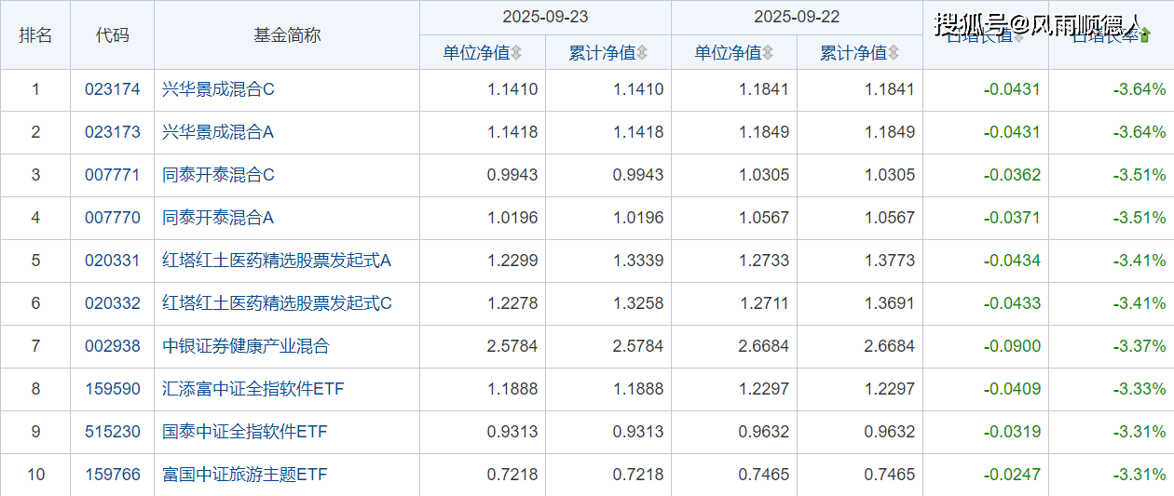
Task: Click -3.51% in the 同泰开泰混合A row
Action: point(1140,218)
